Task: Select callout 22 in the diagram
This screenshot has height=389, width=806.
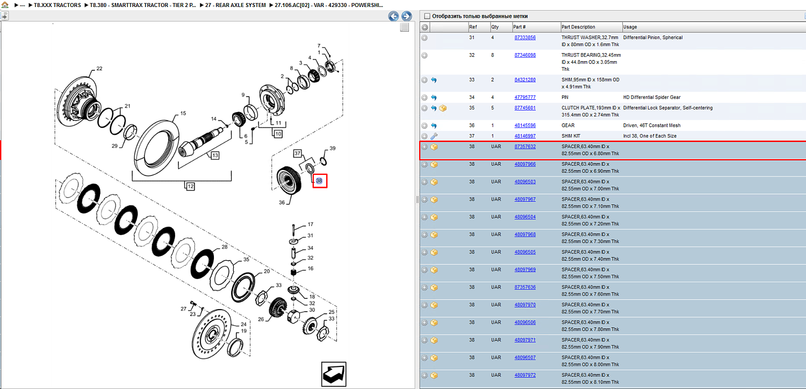Action: pyautogui.click(x=99, y=69)
